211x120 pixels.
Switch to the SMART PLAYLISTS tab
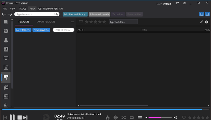point(46,22)
